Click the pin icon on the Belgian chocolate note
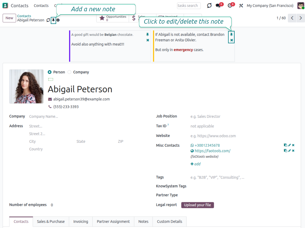Image resolution: width=305 pixels, height=228 pixels. pos(147,35)
